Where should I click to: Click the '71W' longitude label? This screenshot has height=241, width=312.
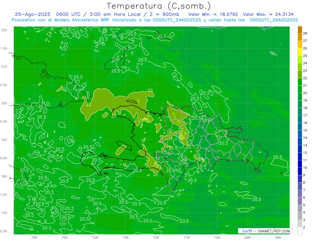186,237
